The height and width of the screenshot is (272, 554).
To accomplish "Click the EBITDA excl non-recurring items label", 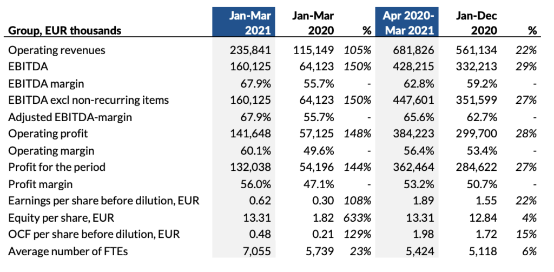I will (x=89, y=100).
